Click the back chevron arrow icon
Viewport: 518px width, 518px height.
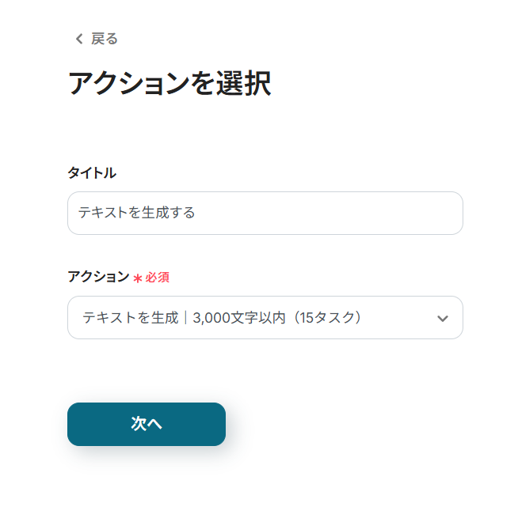(x=78, y=39)
